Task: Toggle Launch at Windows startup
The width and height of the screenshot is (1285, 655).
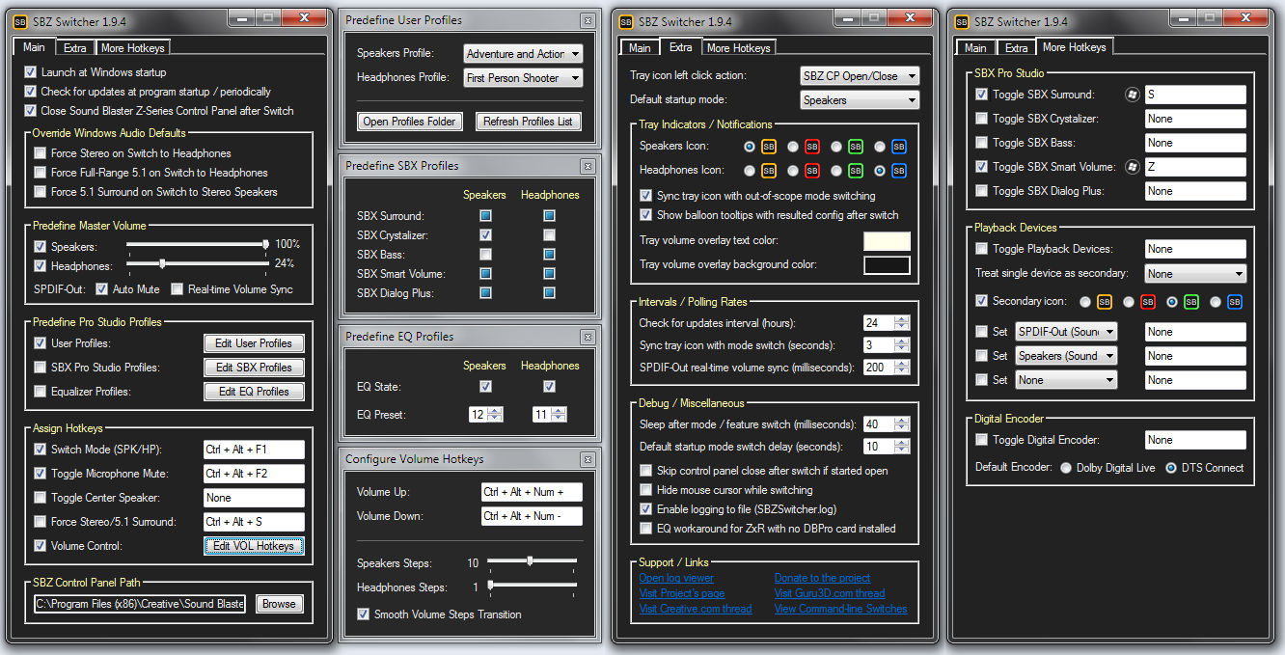Action: tap(31, 72)
